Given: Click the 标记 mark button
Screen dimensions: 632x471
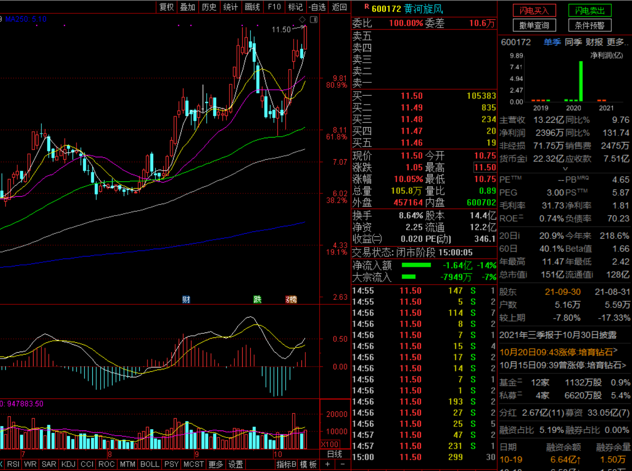Looking at the screenshot, I should 296,7.
